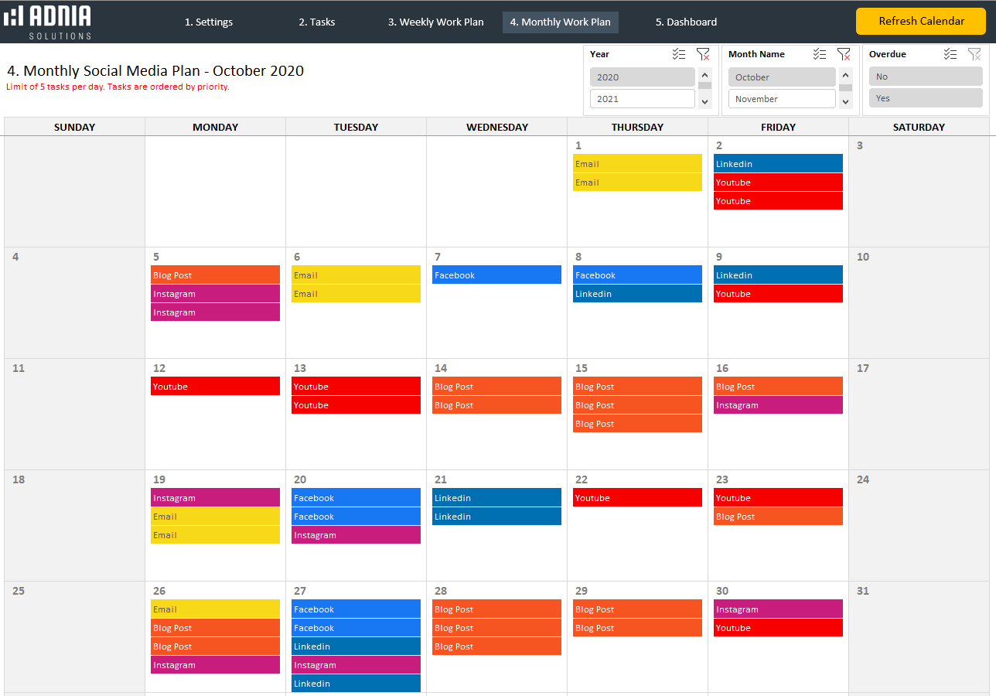
Task: Toggle the Overdue 'Yes' option
Action: click(925, 98)
